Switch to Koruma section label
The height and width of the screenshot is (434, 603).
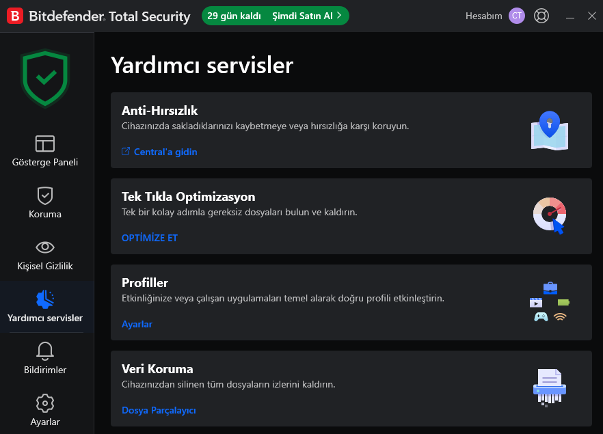(45, 214)
